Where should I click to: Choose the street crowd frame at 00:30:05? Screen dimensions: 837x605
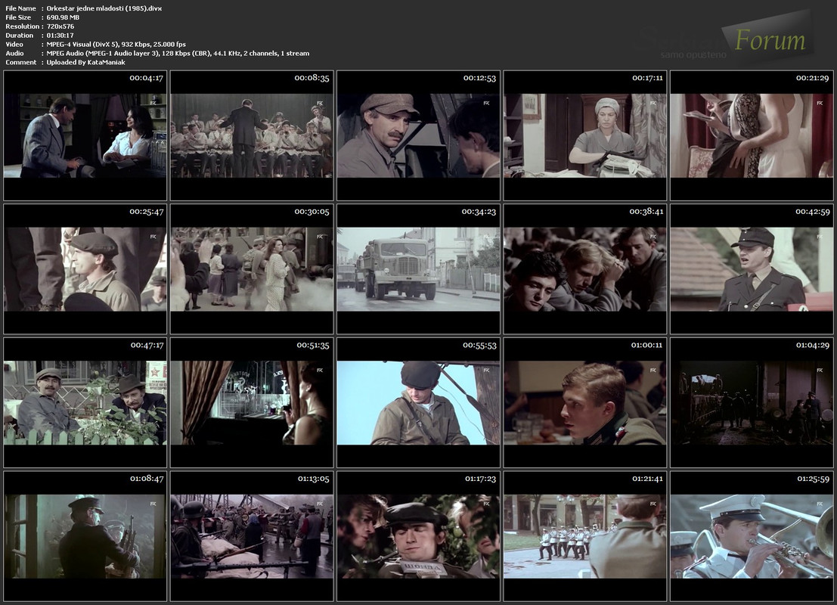pyautogui.click(x=252, y=269)
